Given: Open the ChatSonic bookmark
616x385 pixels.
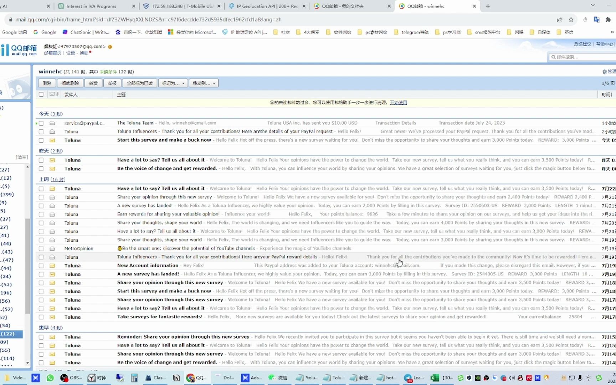Looking at the screenshot, I should (x=86, y=32).
